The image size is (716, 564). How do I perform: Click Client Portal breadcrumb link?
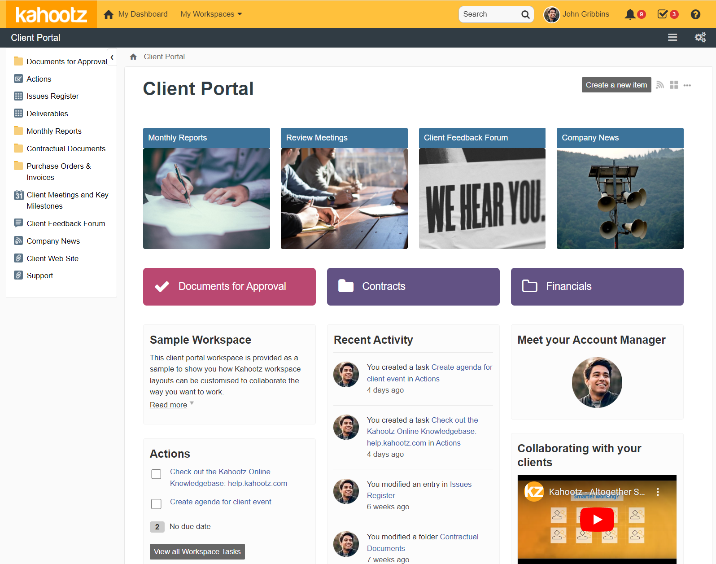164,57
